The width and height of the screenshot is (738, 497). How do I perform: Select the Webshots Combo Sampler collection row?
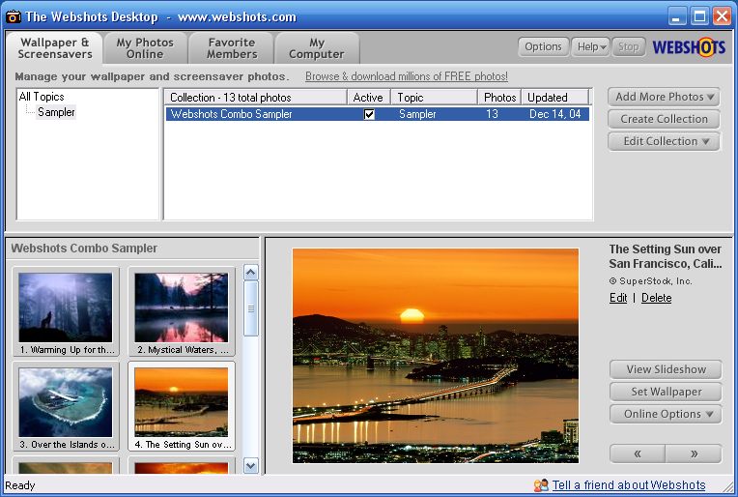[x=378, y=114]
